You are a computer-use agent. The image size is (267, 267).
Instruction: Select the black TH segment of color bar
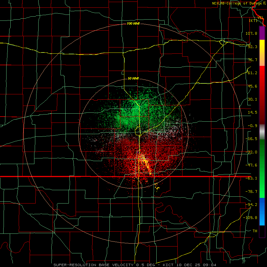262,231
